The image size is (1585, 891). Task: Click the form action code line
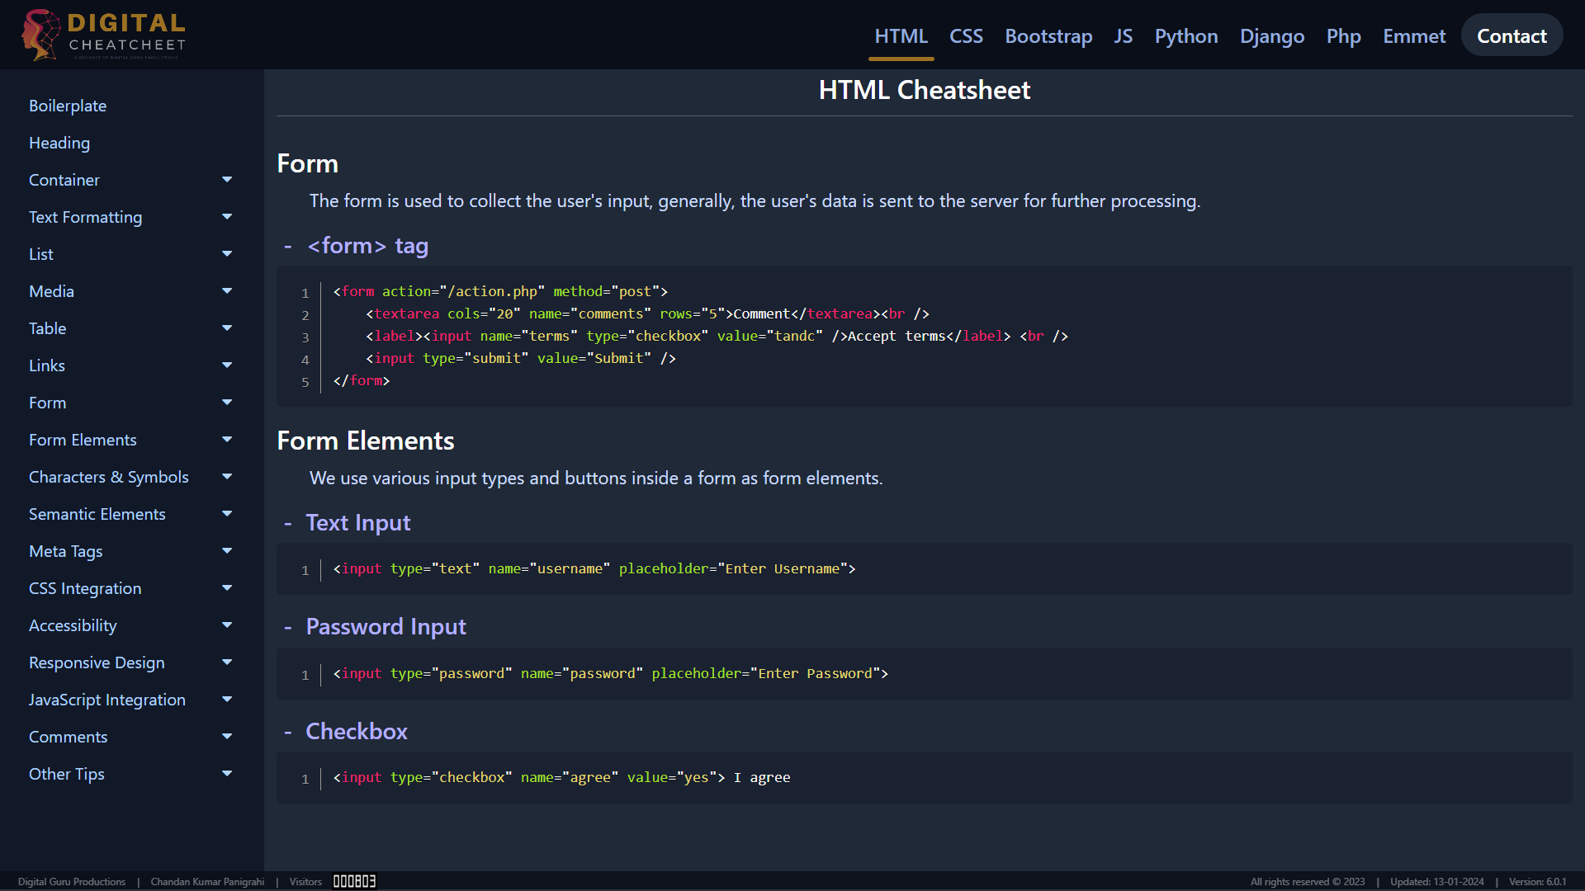[500, 291]
